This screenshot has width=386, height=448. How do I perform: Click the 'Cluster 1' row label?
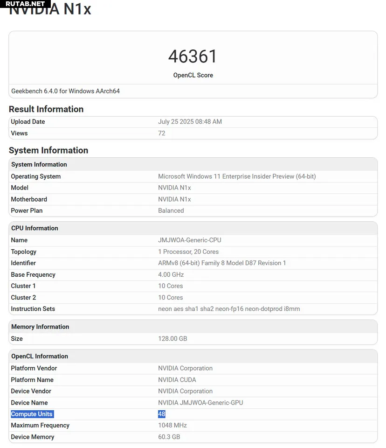pyautogui.click(x=23, y=286)
